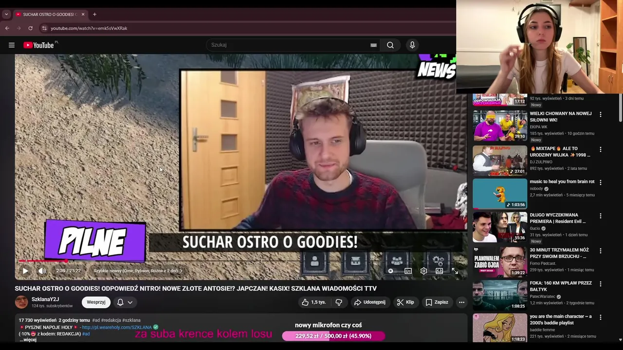Open SzklanaY2J channel name link
Image resolution: width=623 pixels, height=350 pixels.
[x=45, y=299]
